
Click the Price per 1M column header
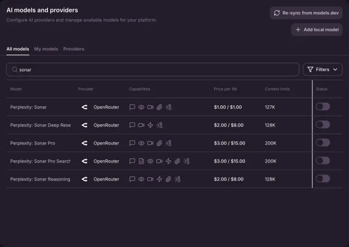click(225, 89)
